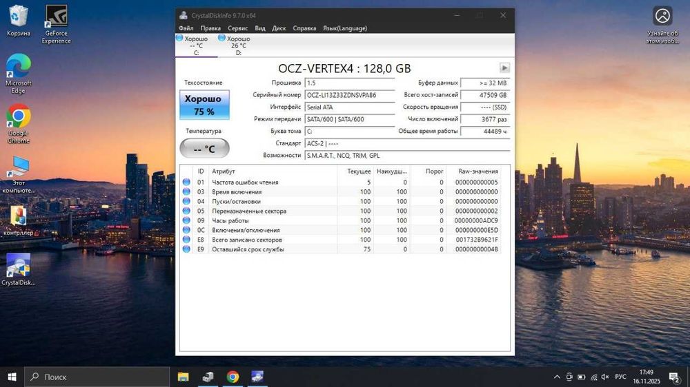Open clock showing 17:49 16.11.2025
Viewport: 690px width, 387px height.
[x=647, y=377]
